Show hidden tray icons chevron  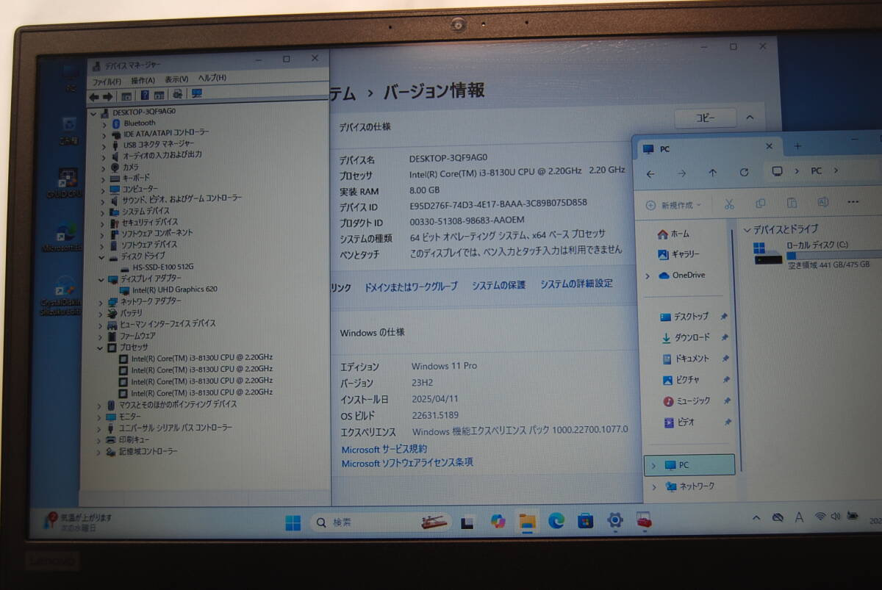[x=756, y=517]
